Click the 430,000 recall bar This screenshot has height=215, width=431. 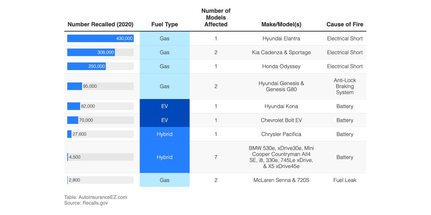pyautogui.click(x=100, y=39)
